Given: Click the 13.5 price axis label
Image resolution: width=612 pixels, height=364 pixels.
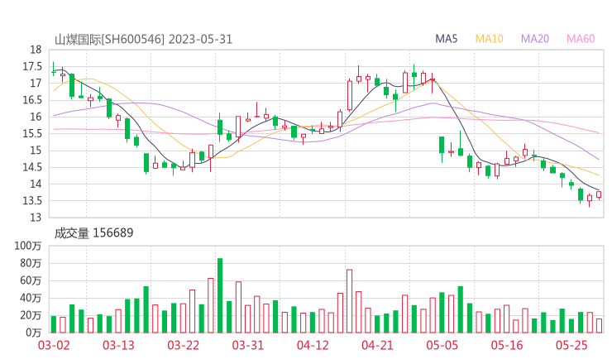Looking at the screenshot, I should tap(32, 201).
